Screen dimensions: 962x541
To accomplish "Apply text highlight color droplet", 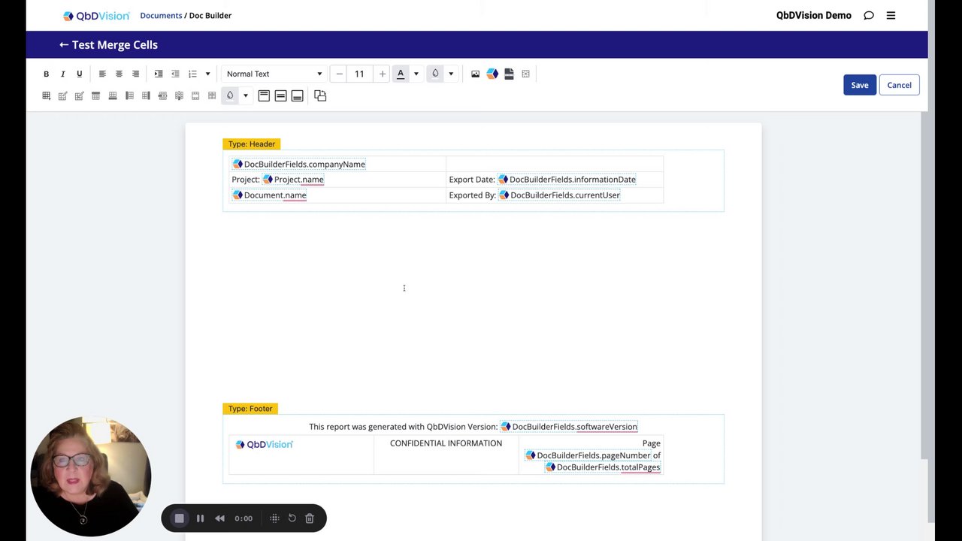I will tap(435, 74).
